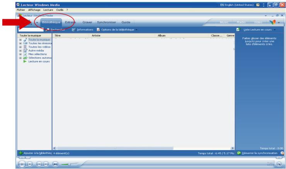Adjust the volume slider
This screenshot has width=286, height=169.
tap(70, 164)
